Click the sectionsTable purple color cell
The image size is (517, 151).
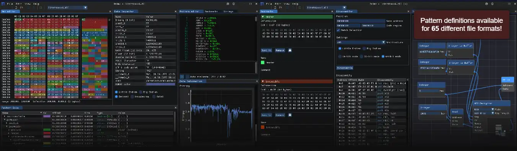tap(47, 116)
